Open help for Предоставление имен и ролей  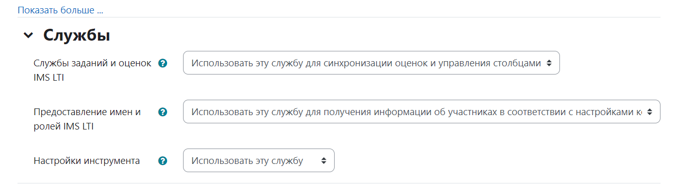[x=163, y=112]
